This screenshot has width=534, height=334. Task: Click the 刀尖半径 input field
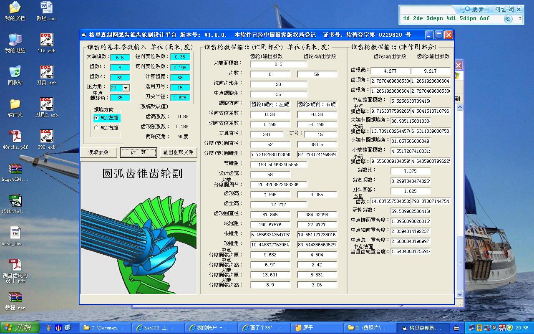[x=180, y=97]
